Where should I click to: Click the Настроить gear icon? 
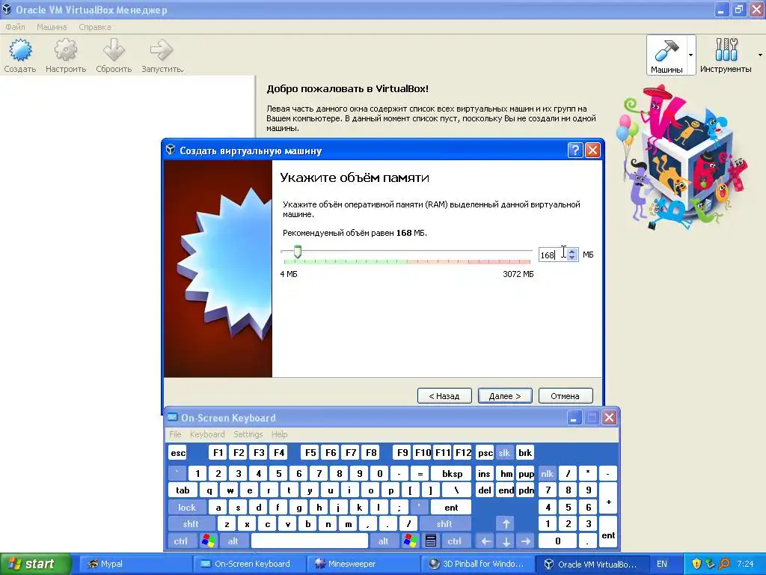[x=66, y=50]
